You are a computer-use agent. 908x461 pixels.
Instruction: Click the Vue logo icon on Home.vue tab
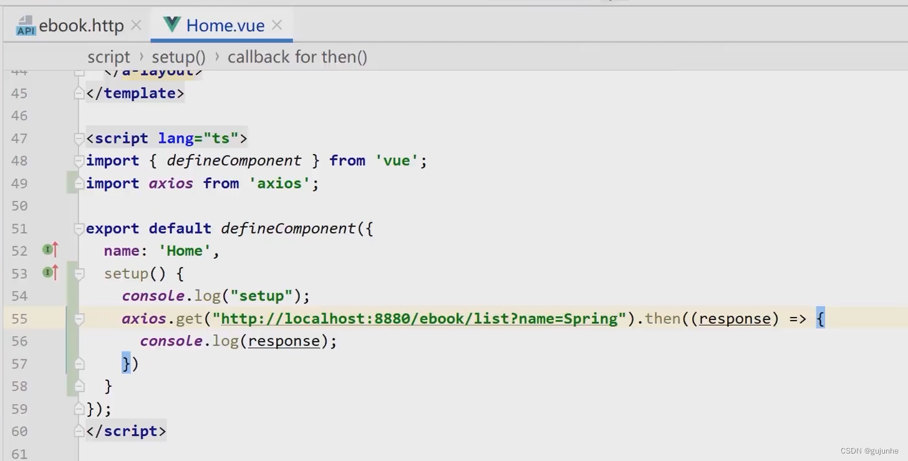pos(171,24)
